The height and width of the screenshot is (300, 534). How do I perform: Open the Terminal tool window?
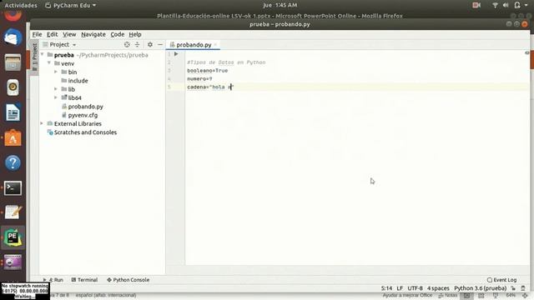pos(84,280)
